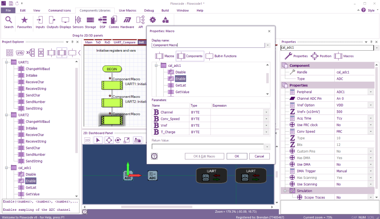The height and width of the screenshot is (219, 380).
Task: Open the DSP components library
Action: (102, 20)
